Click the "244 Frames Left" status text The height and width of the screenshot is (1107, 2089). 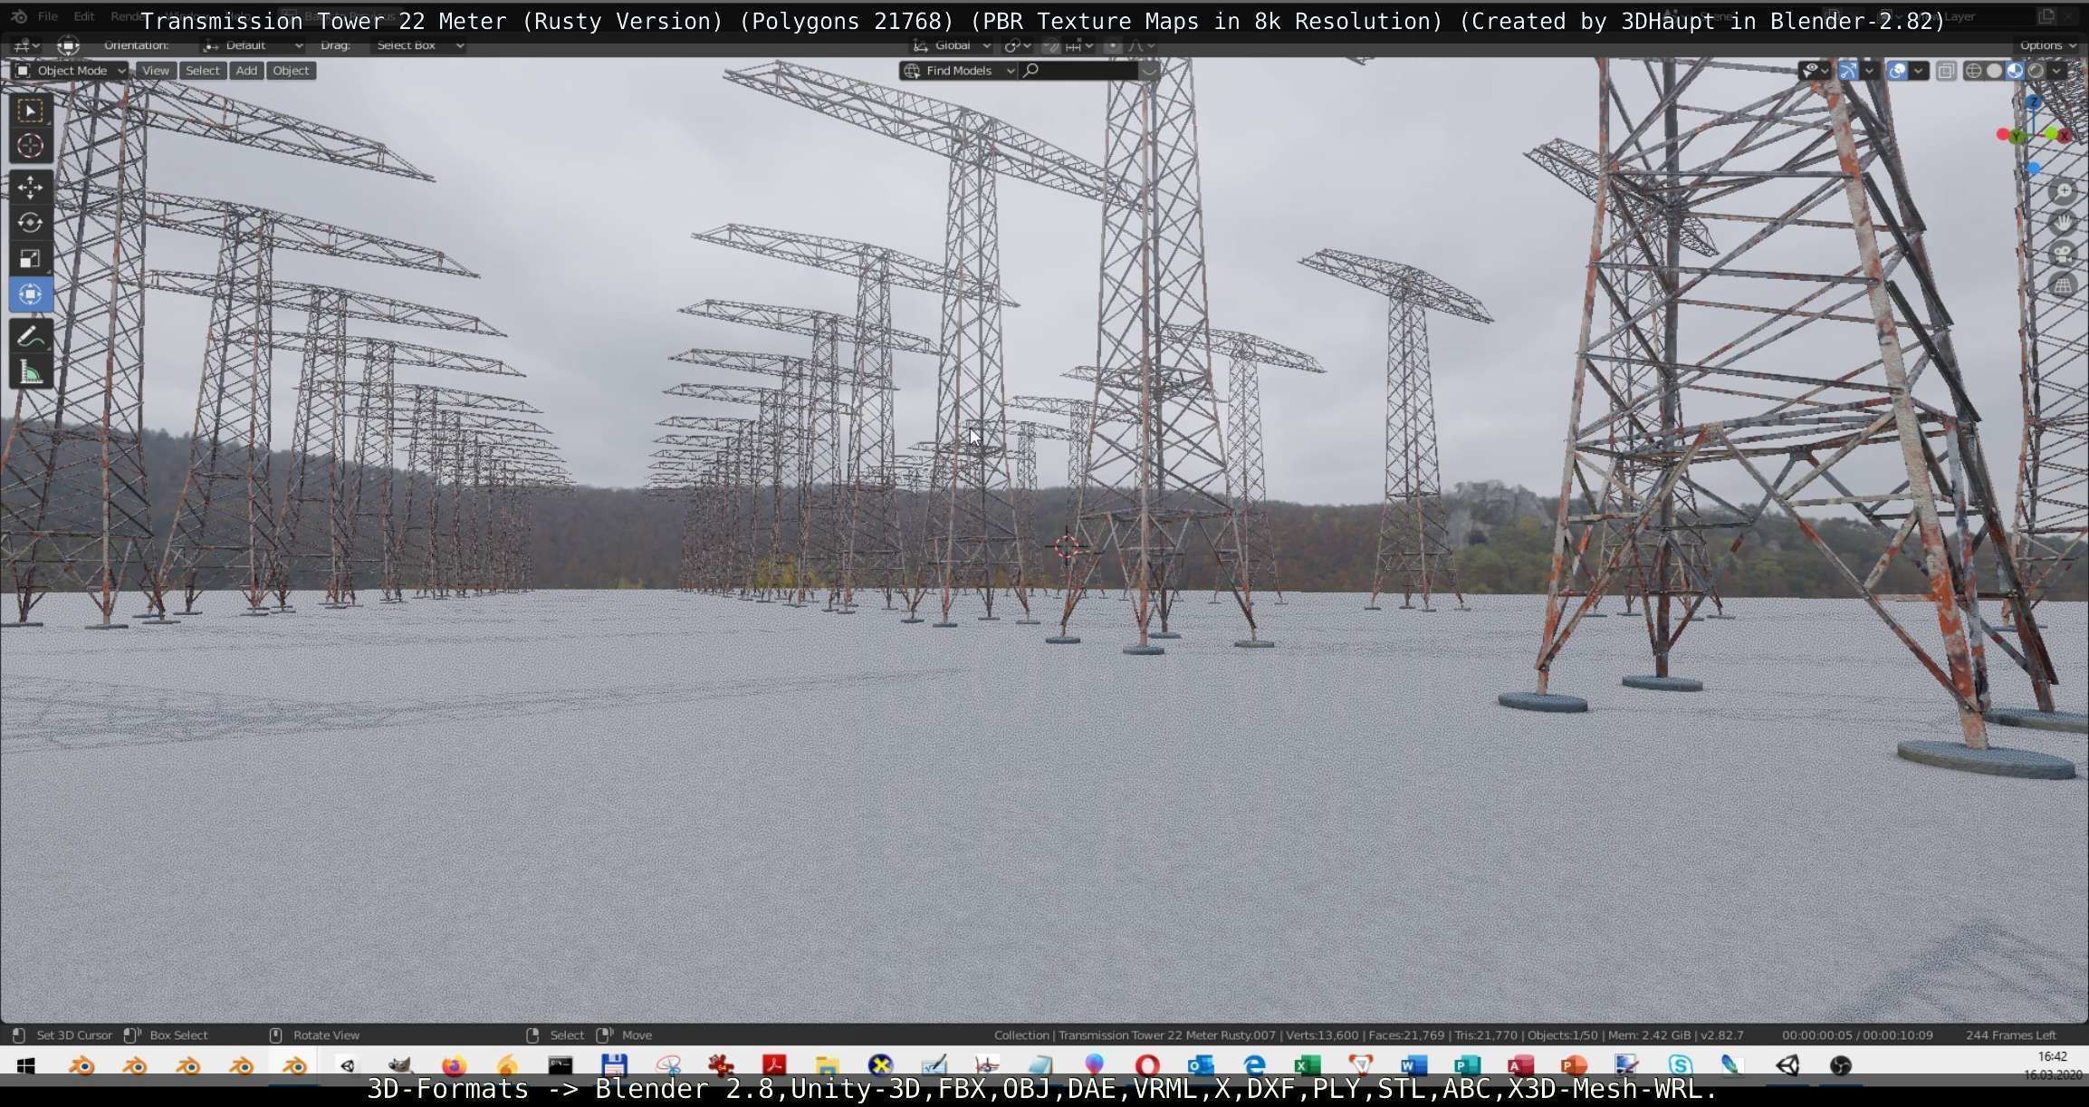(x=2010, y=1035)
